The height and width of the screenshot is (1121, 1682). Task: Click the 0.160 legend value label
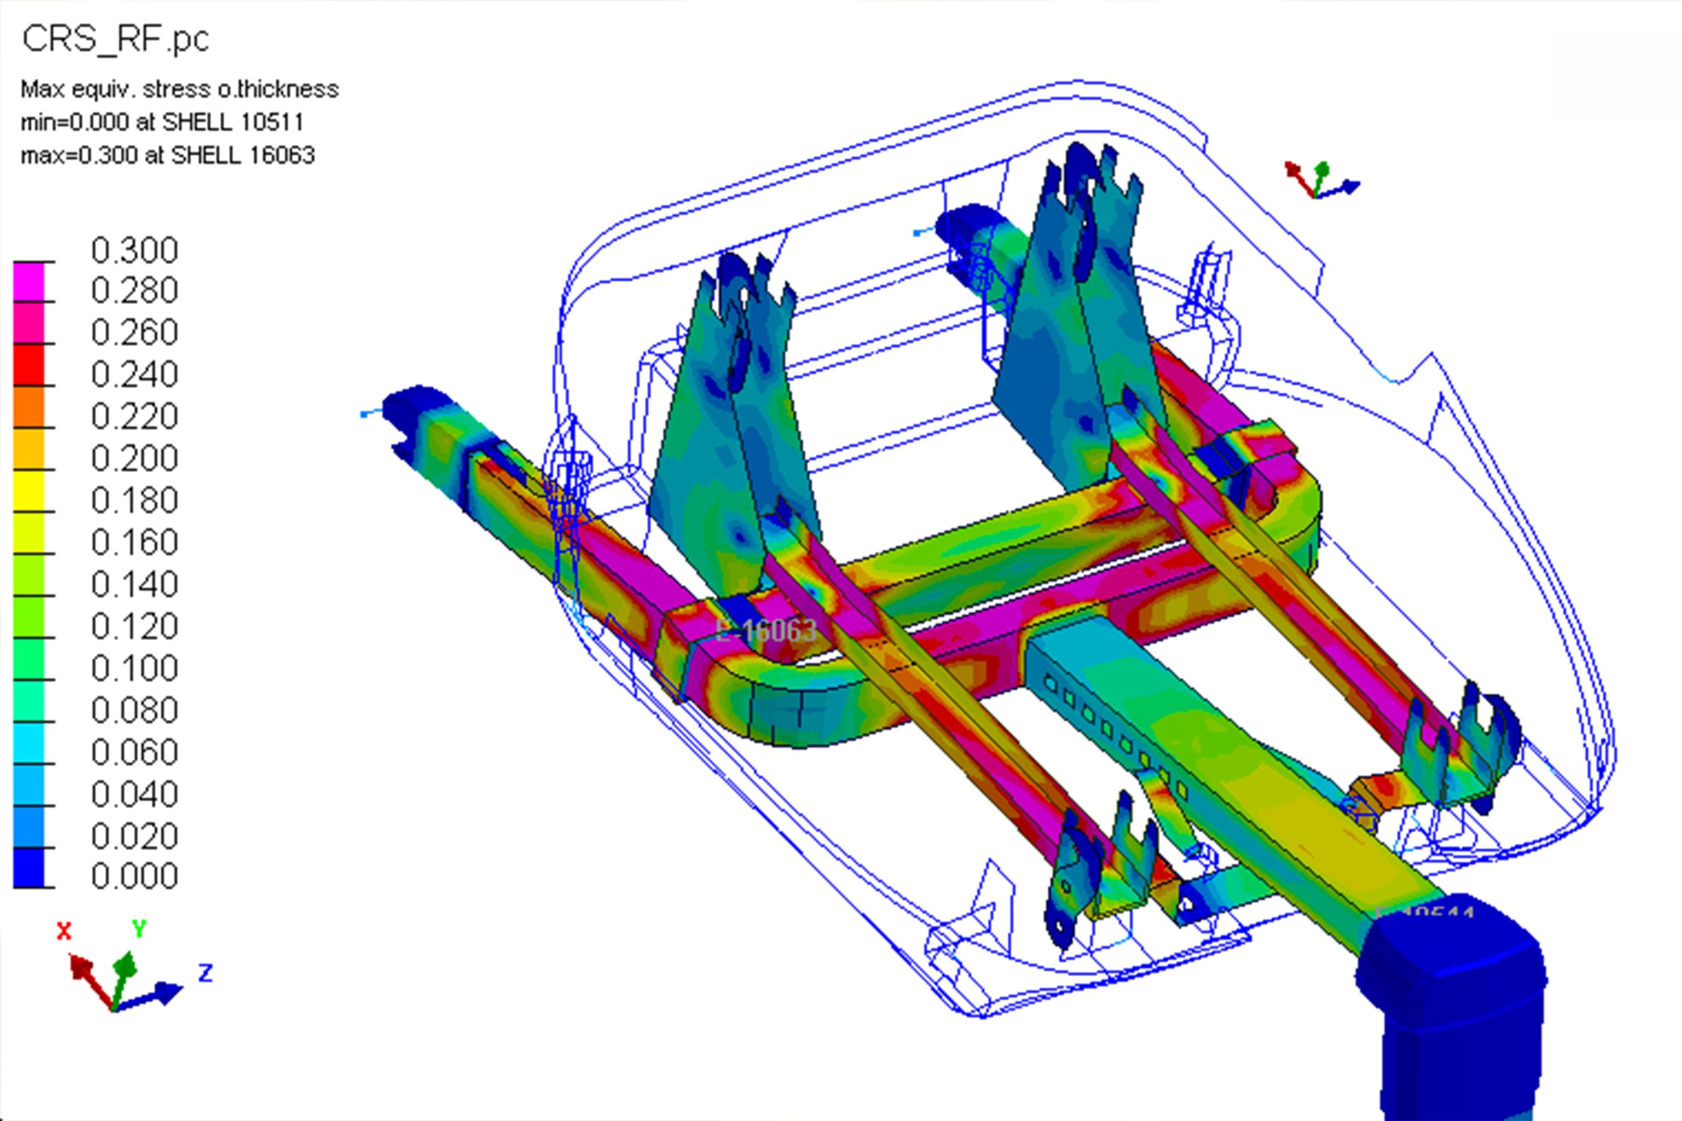[x=135, y=543]
